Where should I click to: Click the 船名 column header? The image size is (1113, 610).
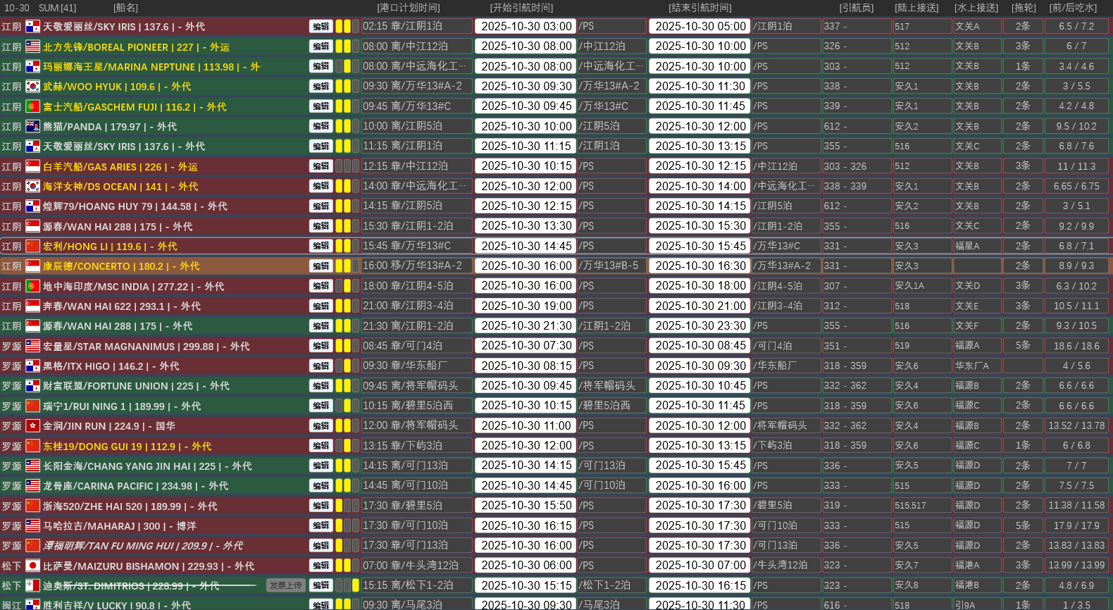125,8
